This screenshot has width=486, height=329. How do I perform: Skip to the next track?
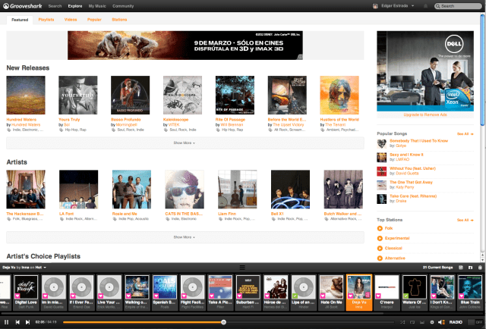coord(27,322)
